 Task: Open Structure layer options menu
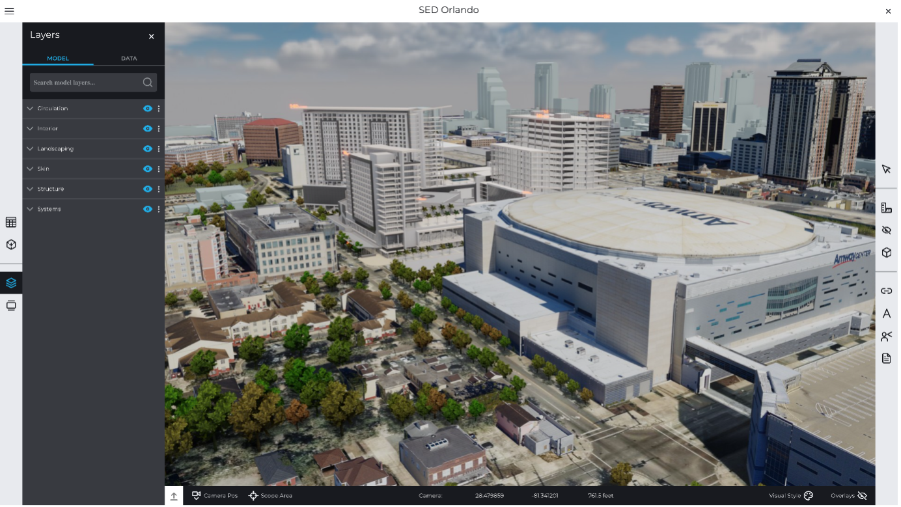[159, 189]
